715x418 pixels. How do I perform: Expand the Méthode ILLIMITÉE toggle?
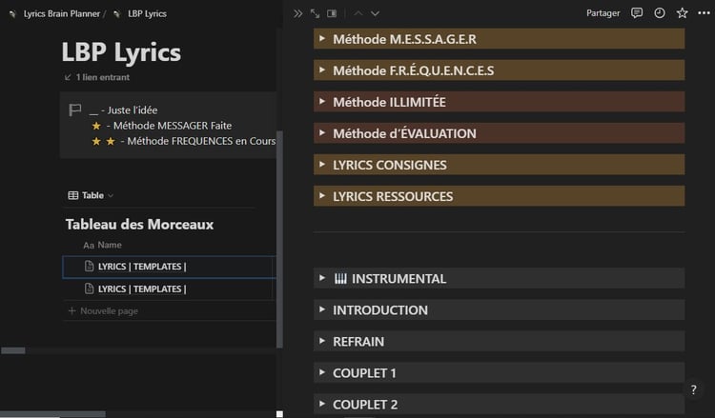click(322, 102)
